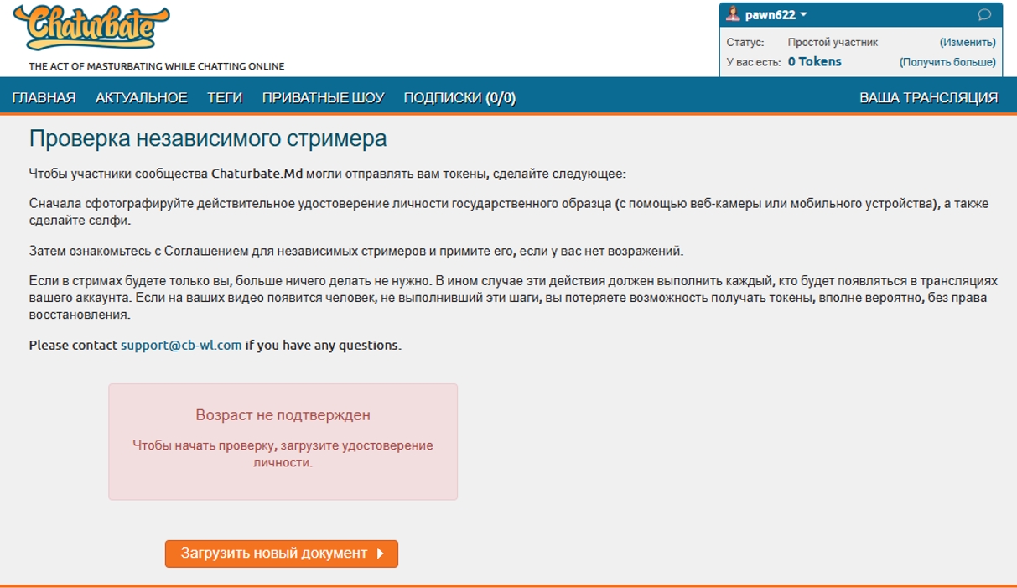
Task: Click the Возраст не подтвержден notice title
Action: point(283,415)
